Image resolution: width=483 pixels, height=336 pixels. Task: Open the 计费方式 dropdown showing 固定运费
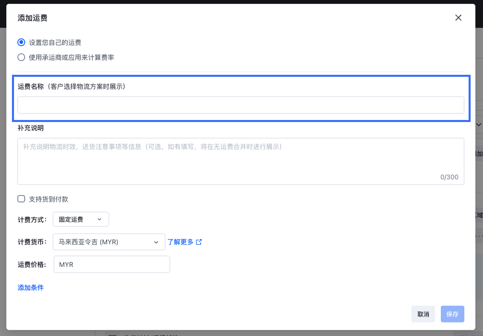coord(81,219)
